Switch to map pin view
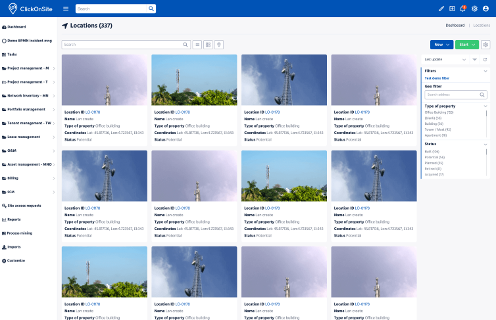Image resolution: width=496 pixels, height=320 pixels. click(x=219, y=45)
